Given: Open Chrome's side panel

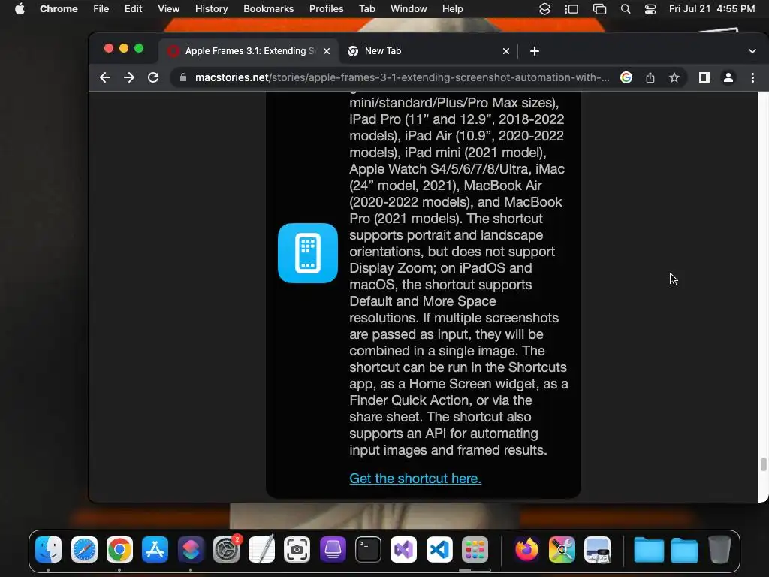Looking at the screenshot, I should [704, 77].
